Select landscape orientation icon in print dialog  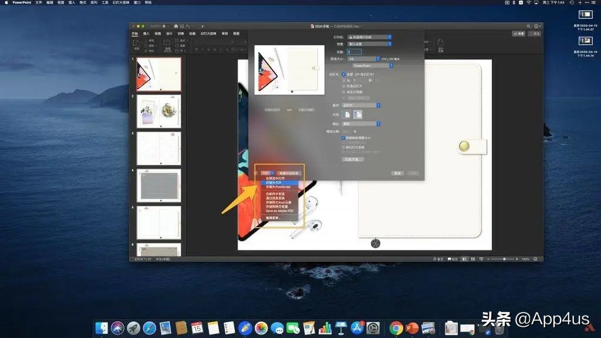pos(357,114)
